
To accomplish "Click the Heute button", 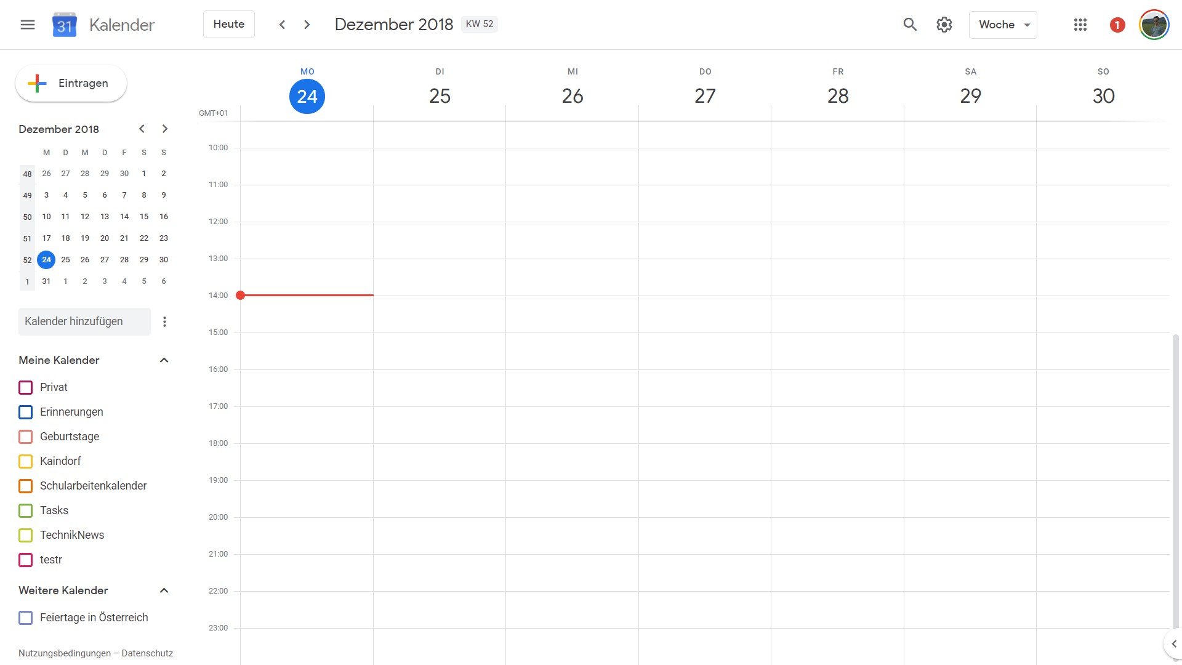I will (x=229, y=25).
